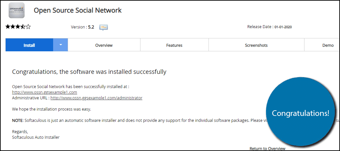Switch to the Overview tab
340x151 pixels.
[104, 45]
